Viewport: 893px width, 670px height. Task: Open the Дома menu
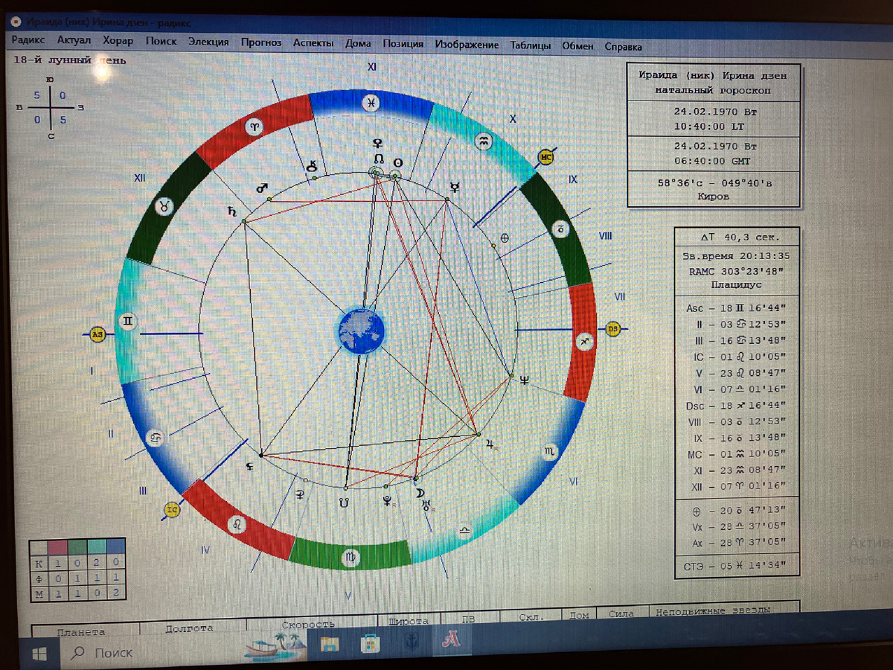(358, 43)
